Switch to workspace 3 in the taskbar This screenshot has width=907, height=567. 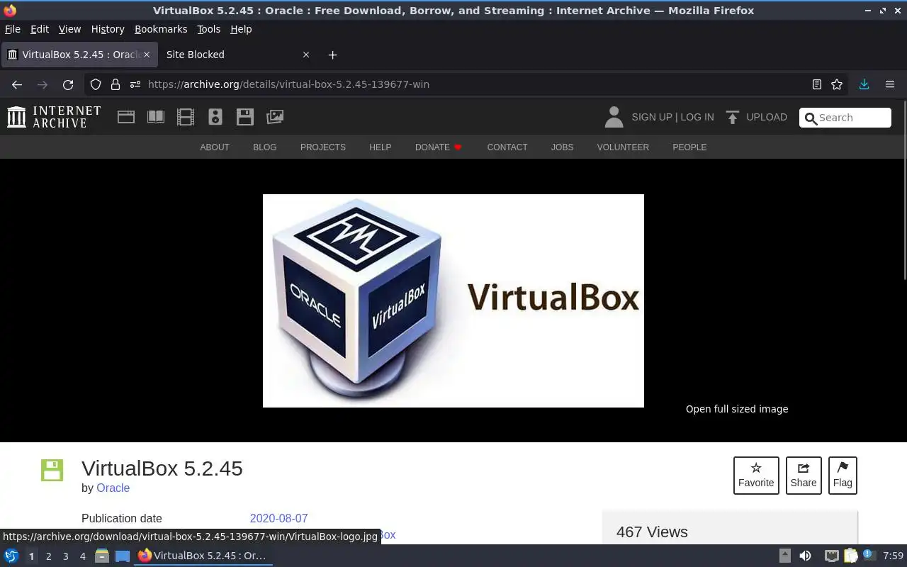click(x=65, y=556)
